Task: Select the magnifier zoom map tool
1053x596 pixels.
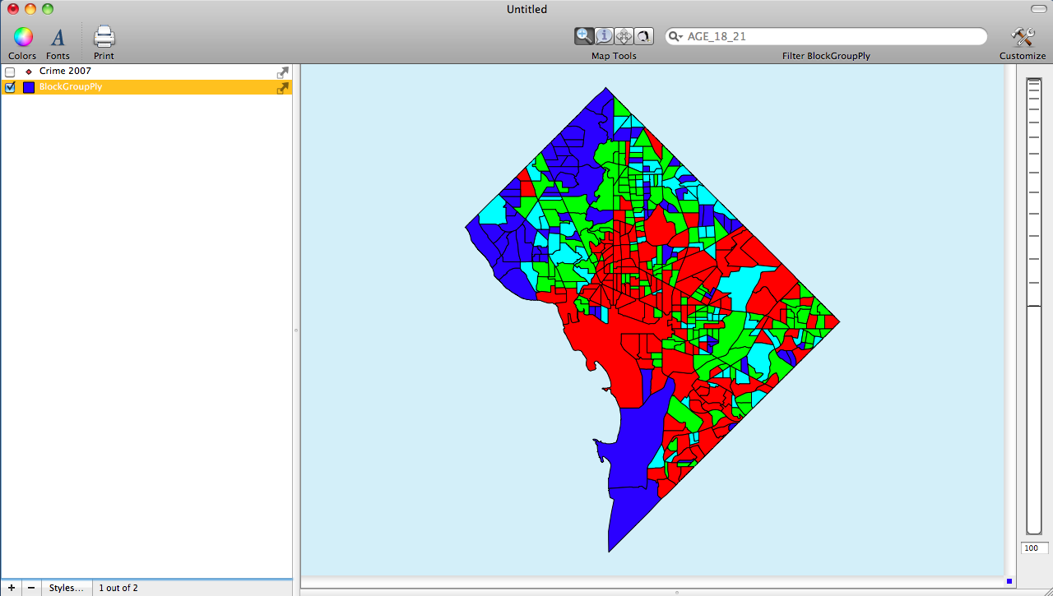Action: point(584,35)
